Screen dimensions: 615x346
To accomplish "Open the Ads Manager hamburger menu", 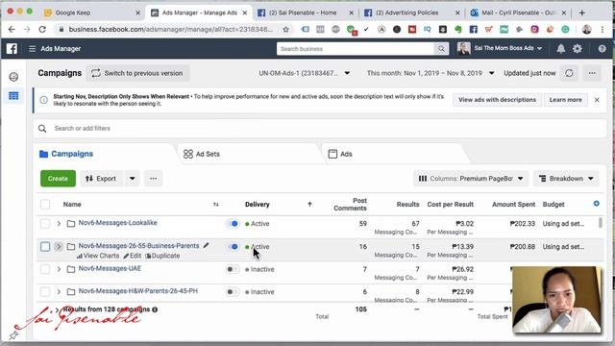I will click(32, 49).
